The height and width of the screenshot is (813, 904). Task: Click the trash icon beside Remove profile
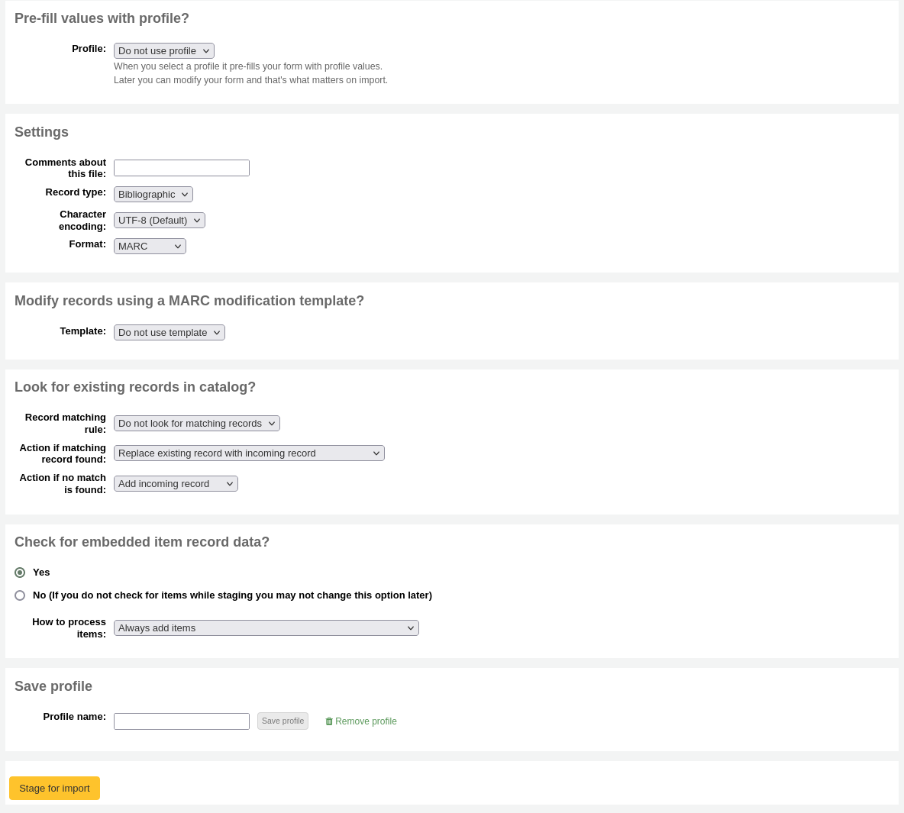coord(330,721)
